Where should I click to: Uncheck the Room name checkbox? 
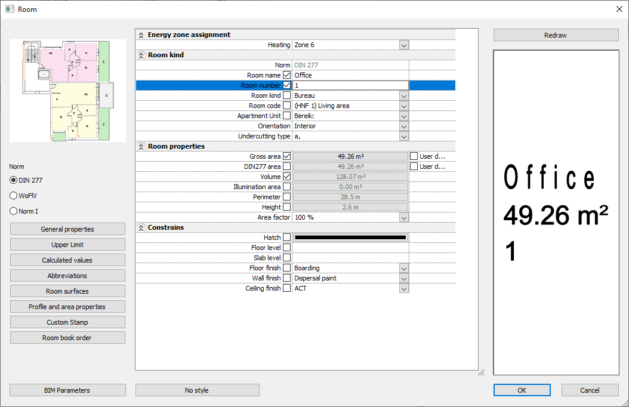pos(287,76)
